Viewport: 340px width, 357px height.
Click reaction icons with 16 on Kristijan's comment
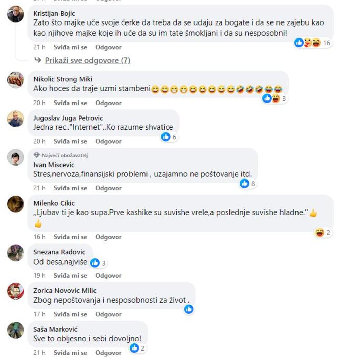312,43
